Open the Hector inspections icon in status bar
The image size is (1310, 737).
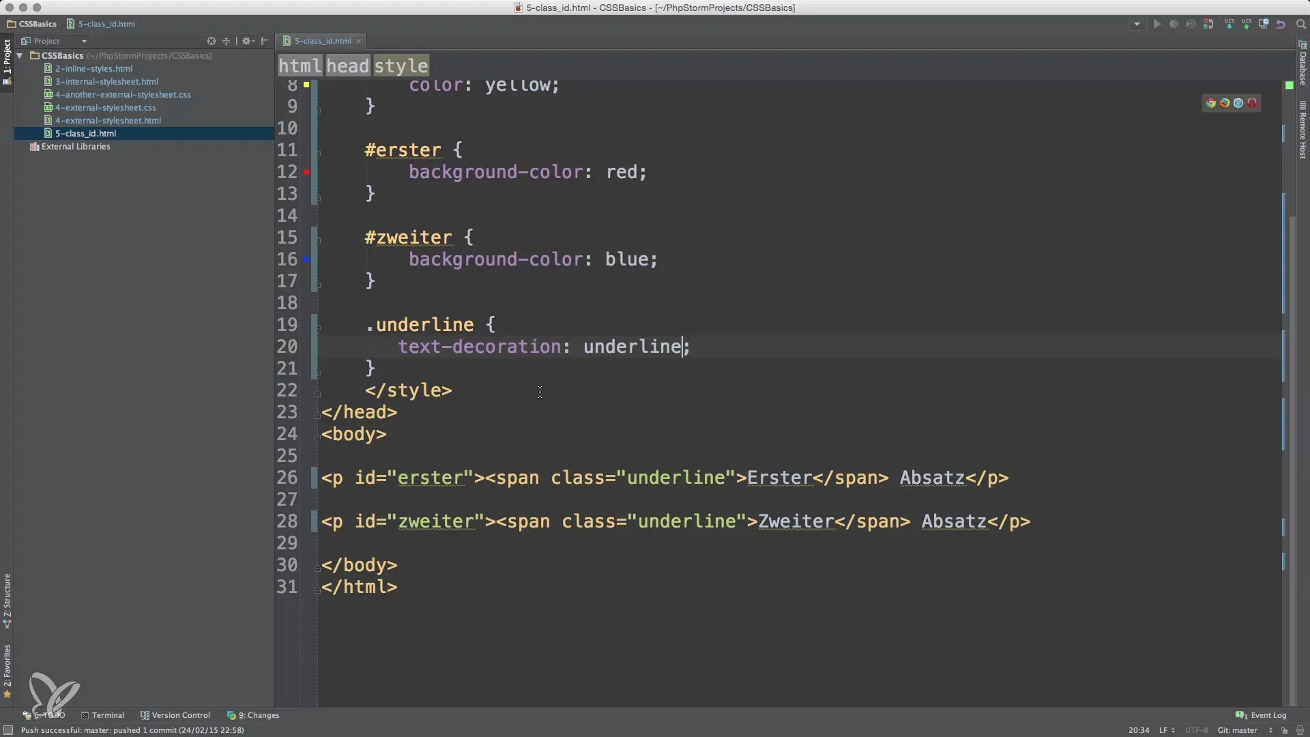click(1300, 730)
